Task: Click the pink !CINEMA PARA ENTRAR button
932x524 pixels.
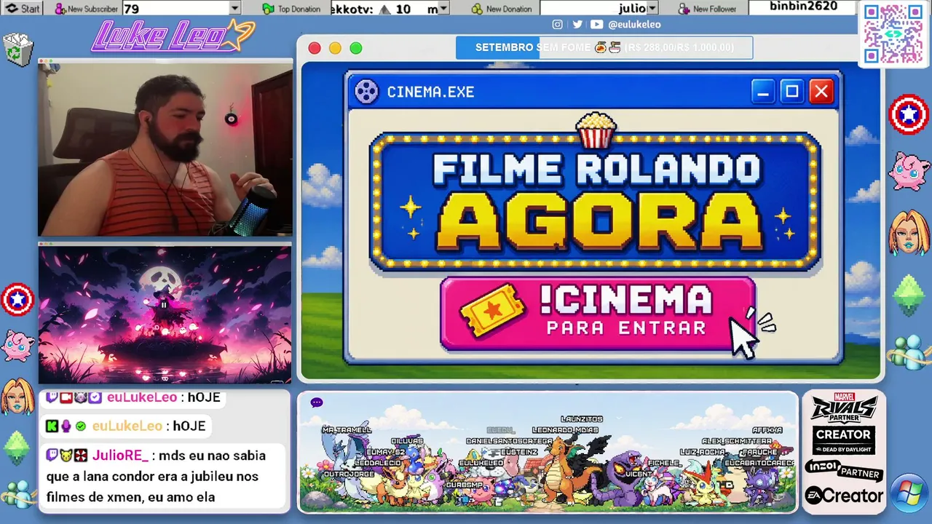Action: 598,314
